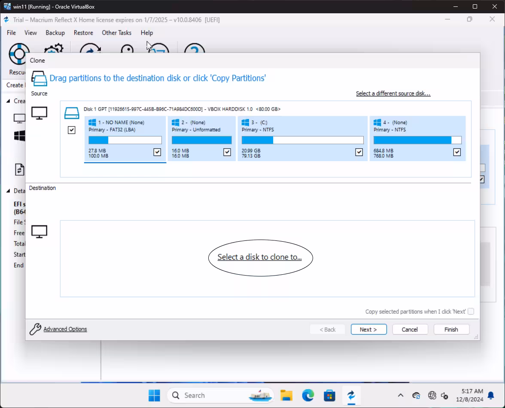Uncheck partition 1 NO NAME FAT32 checkbox
The height and width of the screenshot is (408, 505).
tap(157, 152)
